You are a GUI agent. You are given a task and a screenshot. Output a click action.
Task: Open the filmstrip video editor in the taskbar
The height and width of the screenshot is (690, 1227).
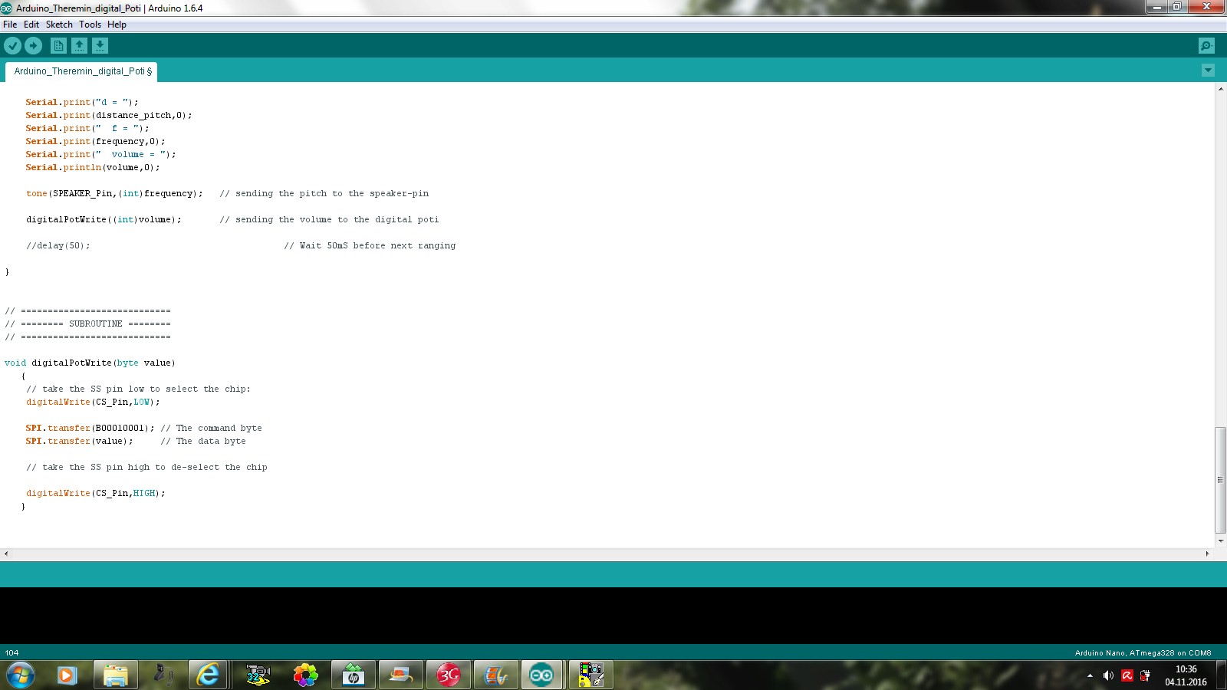pyautogui.click(x=496, y=675)
